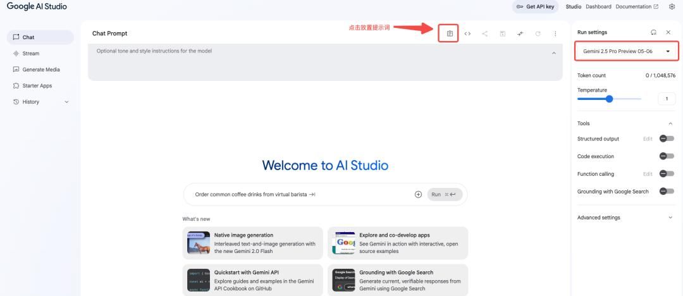Click the key icon in Get API key
Viewport: 683px width, 296px height.
coord(520,6)
